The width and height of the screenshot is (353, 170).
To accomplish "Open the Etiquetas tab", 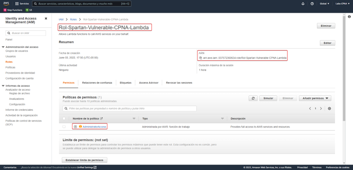I will [126, 83].
